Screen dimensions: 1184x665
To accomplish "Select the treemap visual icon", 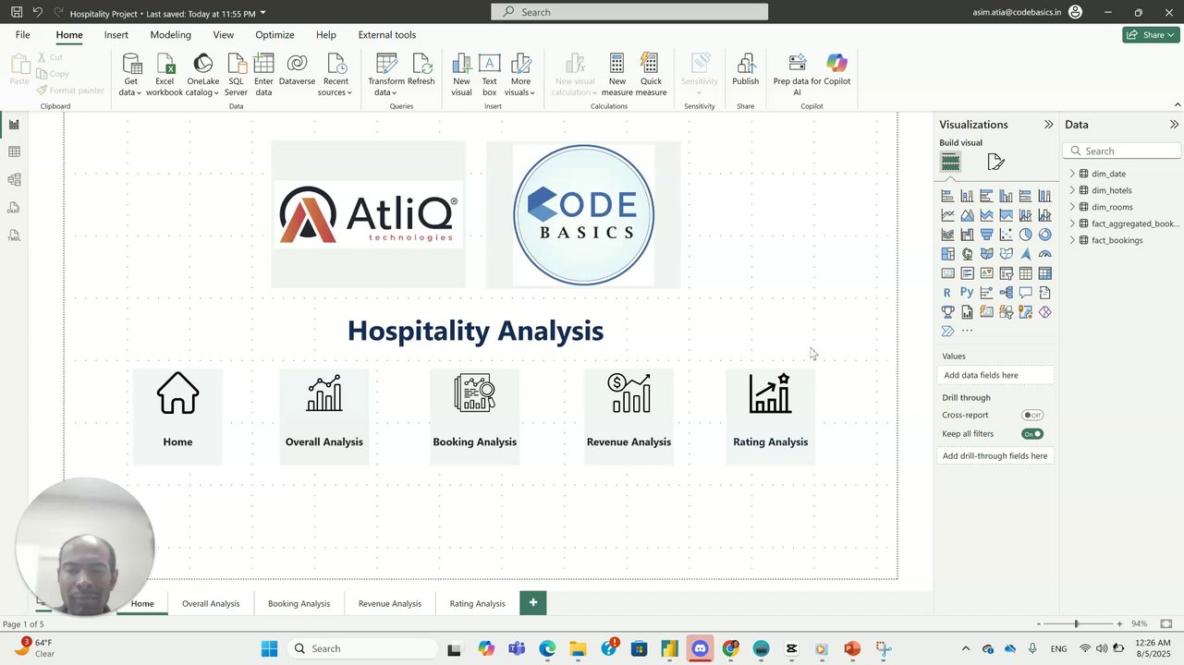I will point(947,254).
